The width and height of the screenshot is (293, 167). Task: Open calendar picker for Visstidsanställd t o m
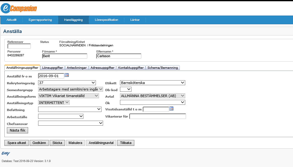[171, 109]
